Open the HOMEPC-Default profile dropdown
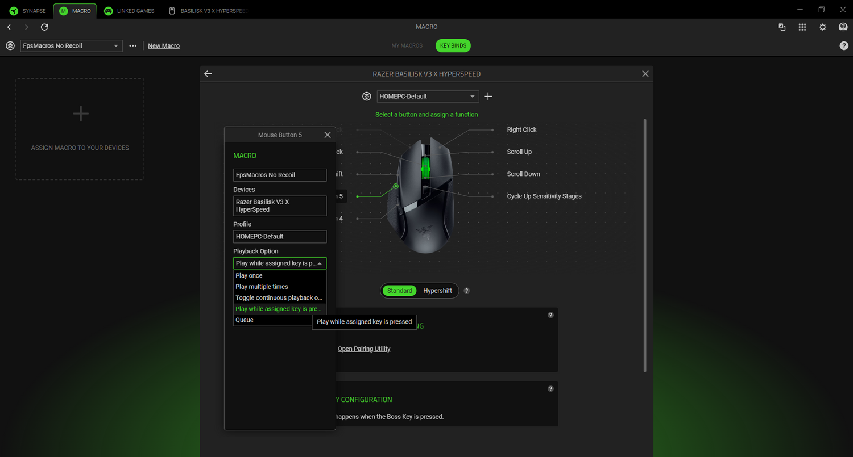The image size is (853, 457). pos(427,97)
